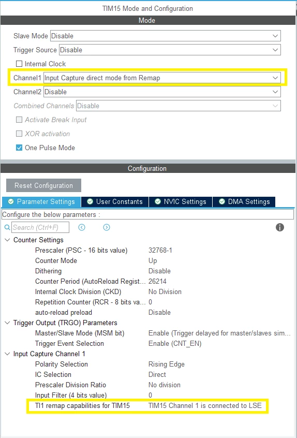Select the Dithering Disable value
This screenshot has width=297, height=438.
click(159, 271)
